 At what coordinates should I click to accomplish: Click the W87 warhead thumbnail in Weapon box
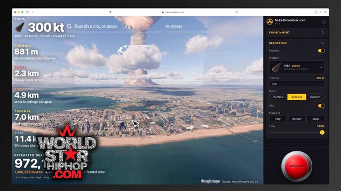[276, 67]
